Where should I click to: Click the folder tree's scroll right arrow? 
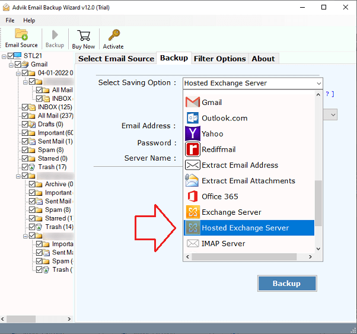[x=69, y=319]
